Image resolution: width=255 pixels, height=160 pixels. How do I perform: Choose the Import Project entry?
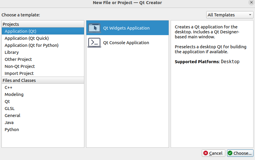[19, 73]
